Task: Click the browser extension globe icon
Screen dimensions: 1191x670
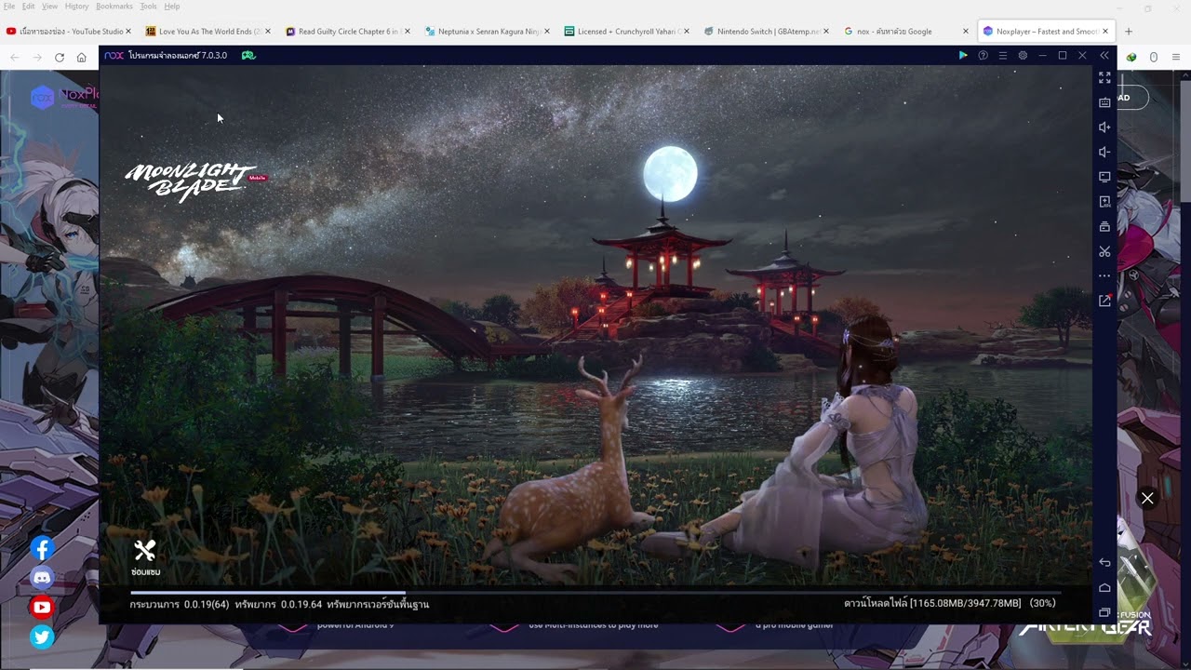Action: [1131, 57]
